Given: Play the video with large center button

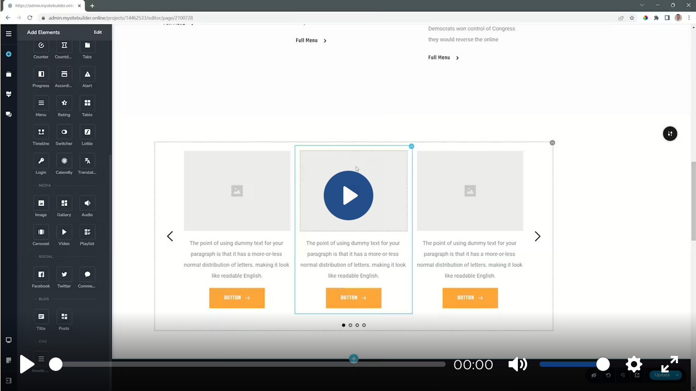Looking at the screenshot, I should click(x=349, y=195).
